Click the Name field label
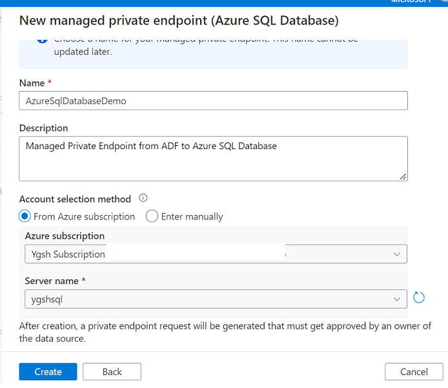 32,83
